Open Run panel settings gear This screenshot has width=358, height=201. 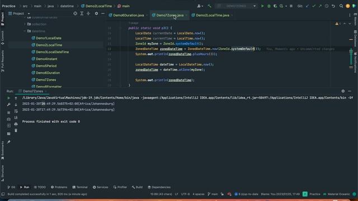coord(343,91)
